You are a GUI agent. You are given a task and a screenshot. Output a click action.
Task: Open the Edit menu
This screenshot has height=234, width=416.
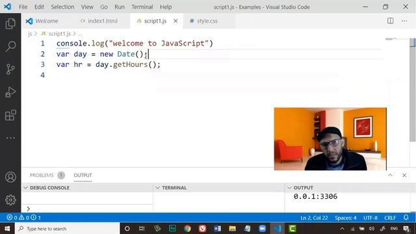click(x=39, y=7)
